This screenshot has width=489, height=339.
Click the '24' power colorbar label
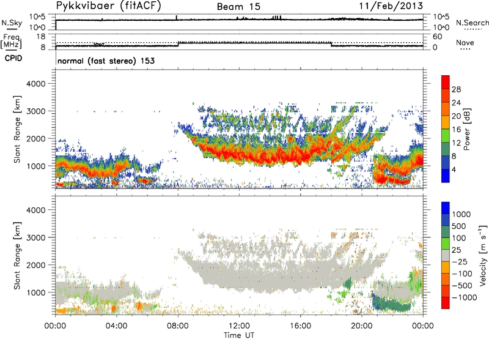(x=456, y=103)
